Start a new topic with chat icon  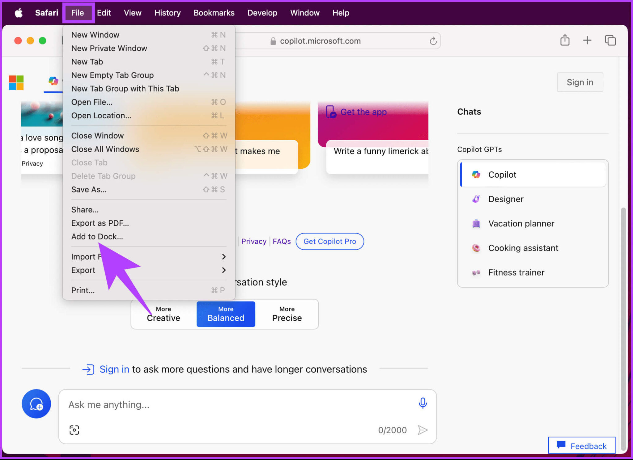pos(36,404)
